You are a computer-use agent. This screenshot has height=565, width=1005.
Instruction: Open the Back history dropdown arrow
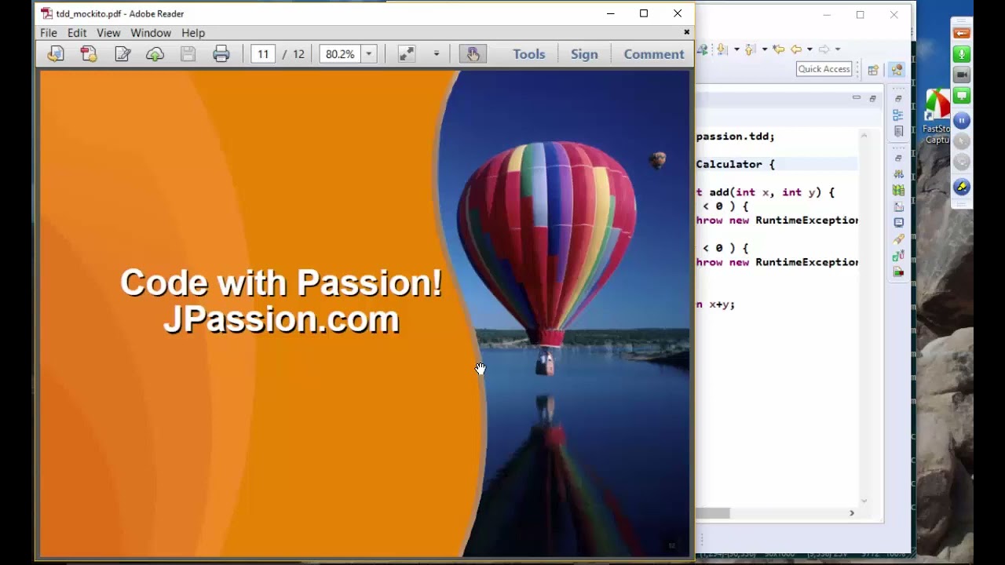pos(809,49)
